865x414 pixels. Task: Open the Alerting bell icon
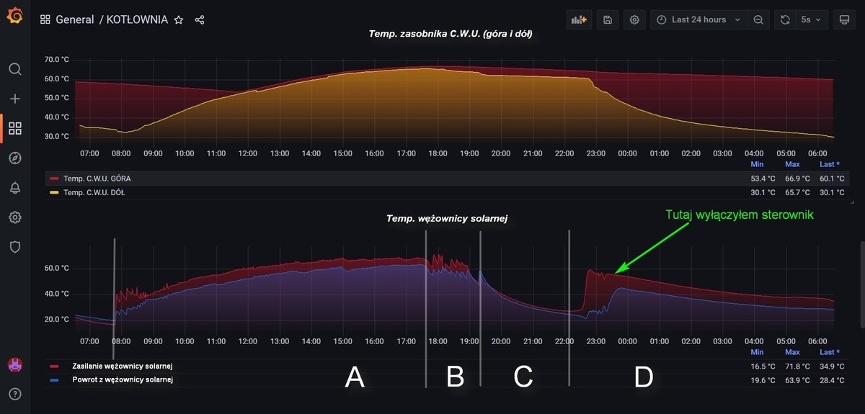pos(15,188)
